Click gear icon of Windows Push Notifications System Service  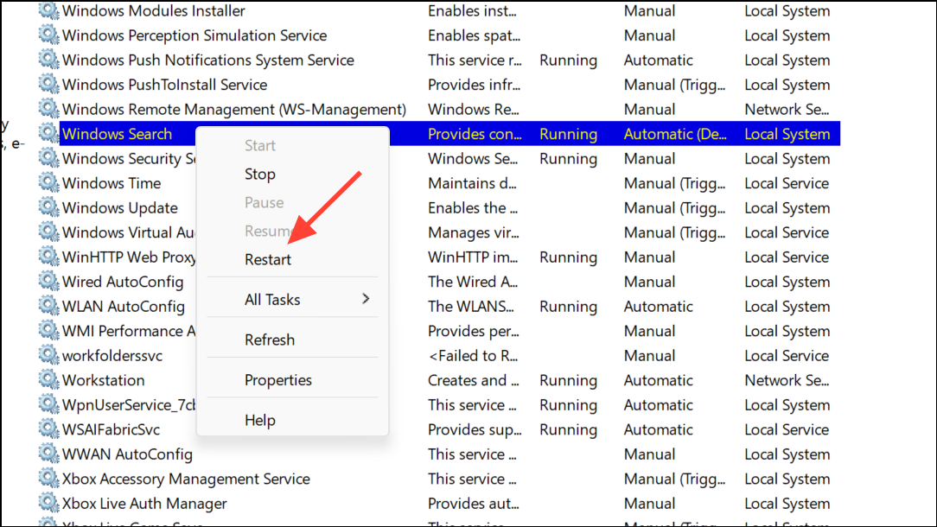click(x=49, y=59)
